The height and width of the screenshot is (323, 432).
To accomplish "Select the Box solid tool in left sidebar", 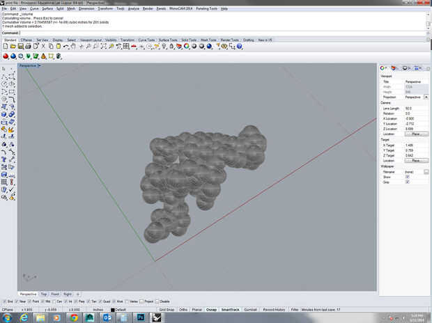I will pos(4,114).
